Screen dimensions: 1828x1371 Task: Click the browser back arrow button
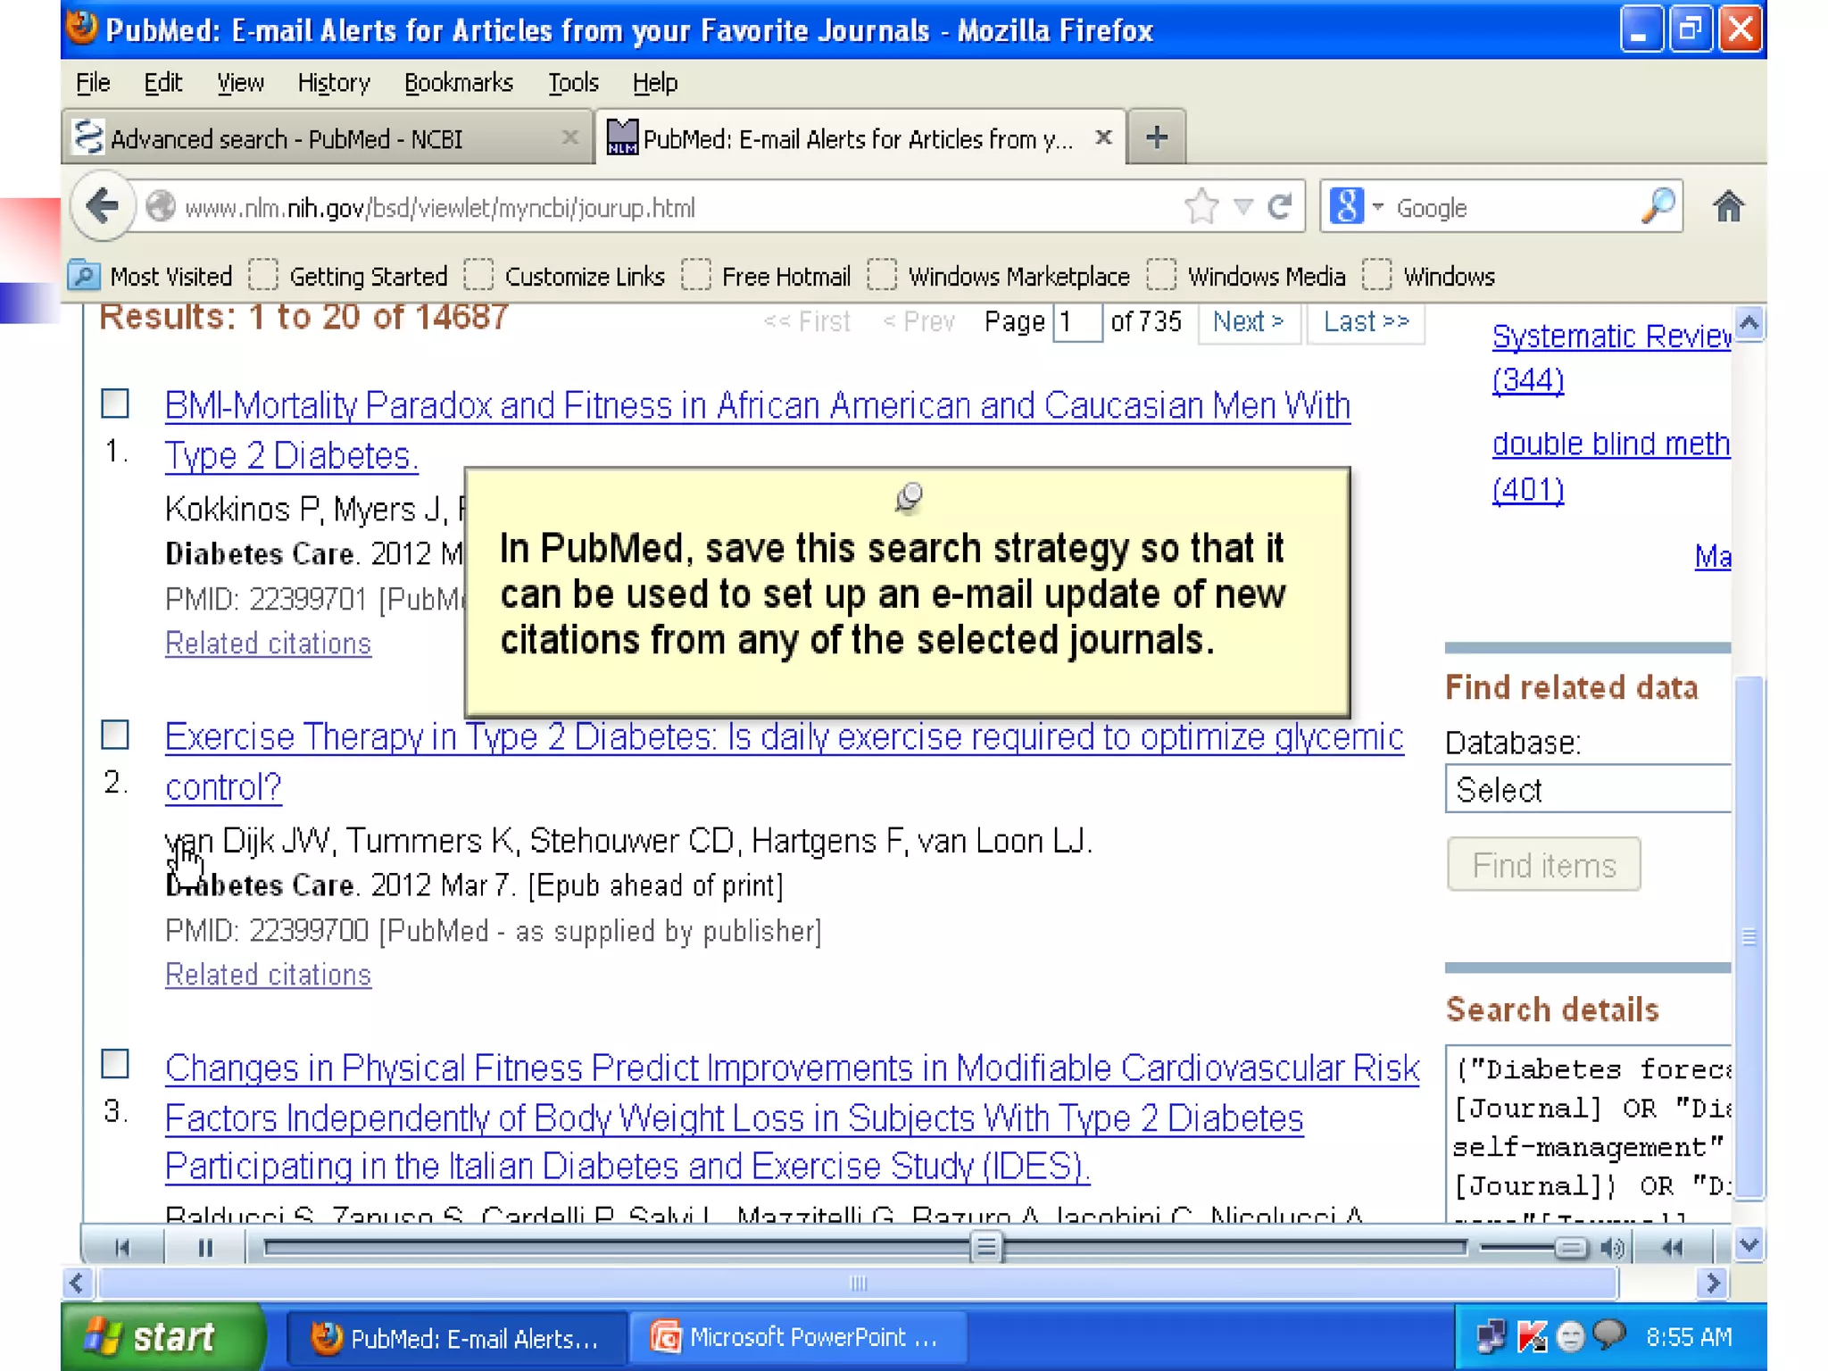[103, 207]
